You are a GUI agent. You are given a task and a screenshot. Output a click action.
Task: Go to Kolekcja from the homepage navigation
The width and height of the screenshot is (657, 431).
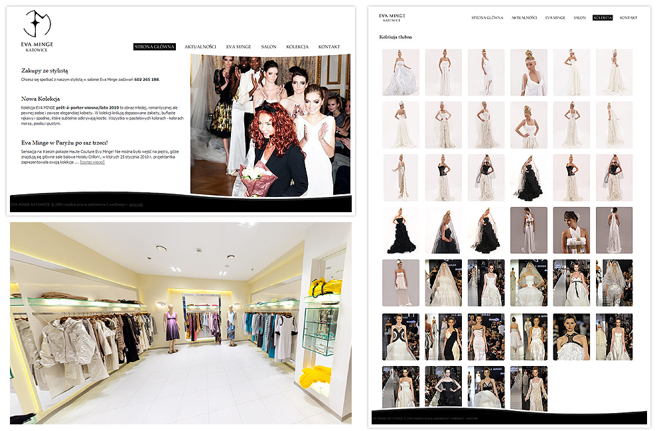(297, 47)
